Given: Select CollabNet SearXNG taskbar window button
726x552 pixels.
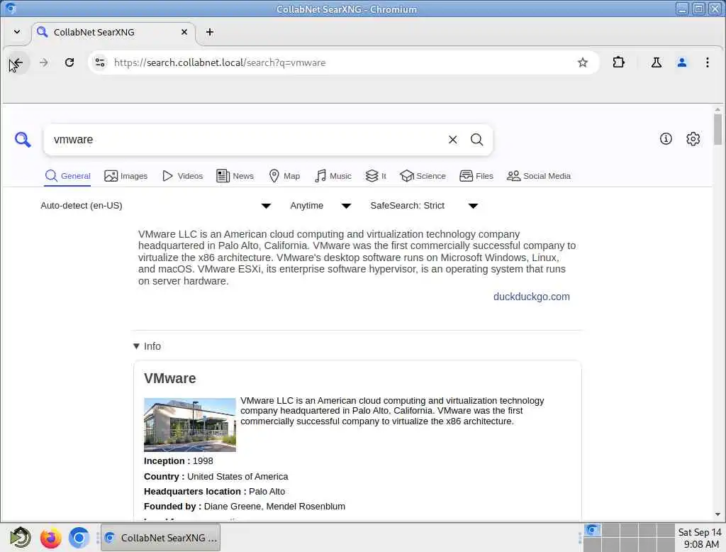Looking at the screenshot, I should click(x=161, y=538).
